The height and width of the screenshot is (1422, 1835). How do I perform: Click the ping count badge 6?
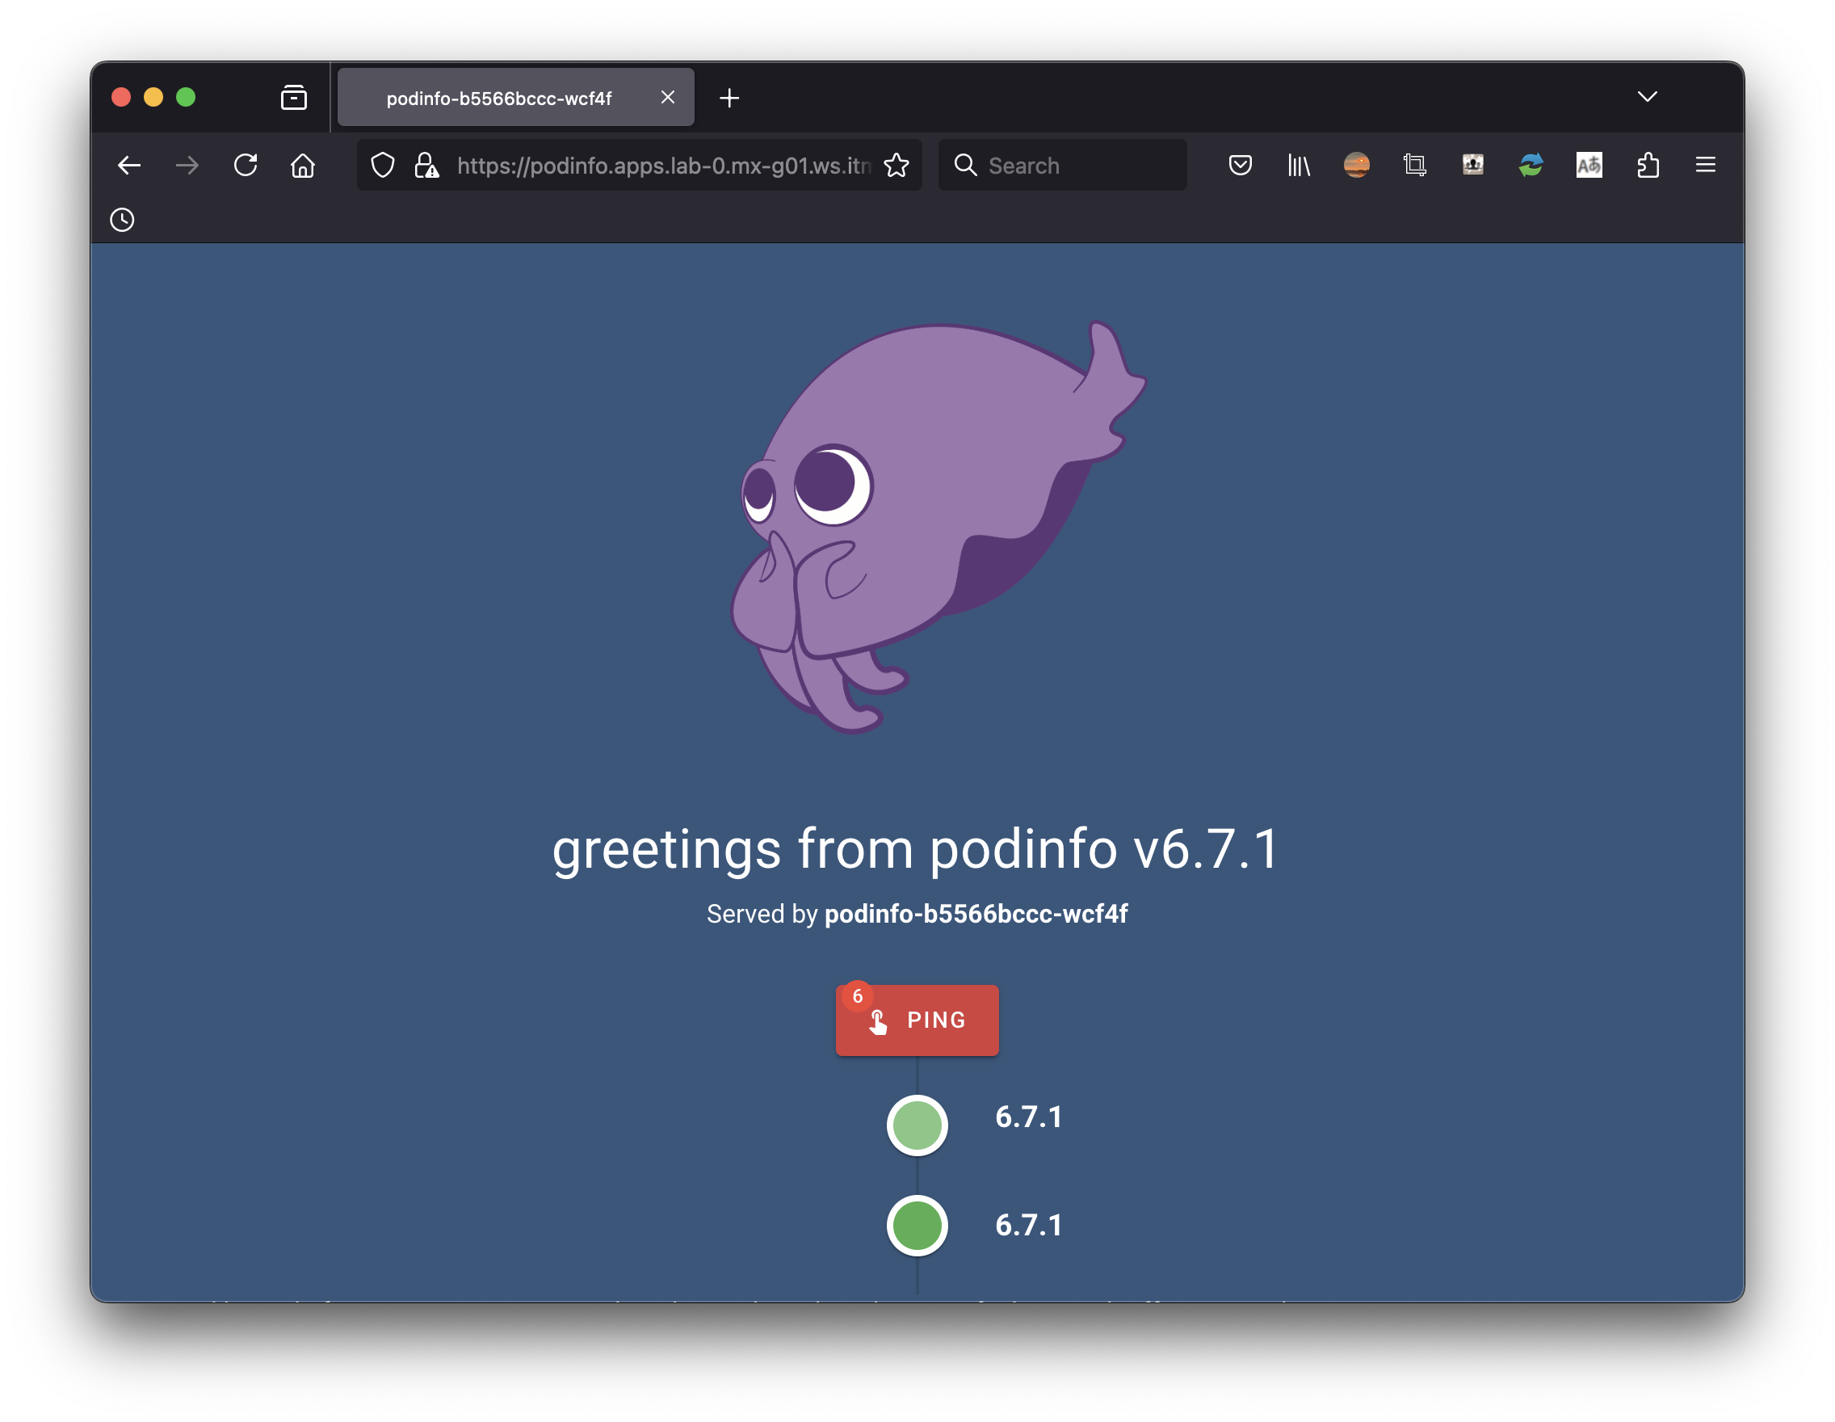858,997
